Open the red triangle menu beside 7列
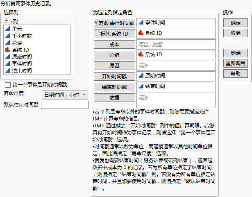This screenshot has width=252, height=197. [x=7, y=21]
